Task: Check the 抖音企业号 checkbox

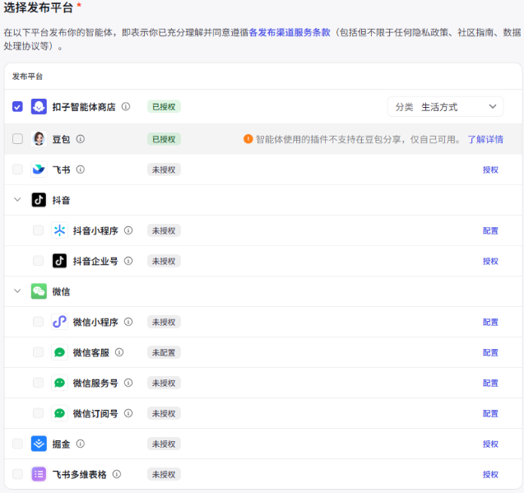Action: [x=38, y=261]
